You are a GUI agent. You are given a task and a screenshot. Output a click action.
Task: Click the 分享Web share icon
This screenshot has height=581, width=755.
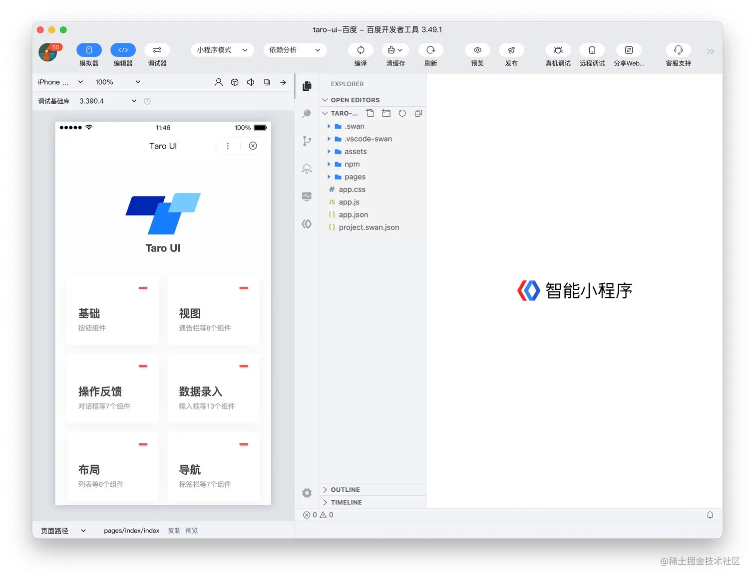pos(629,50)
